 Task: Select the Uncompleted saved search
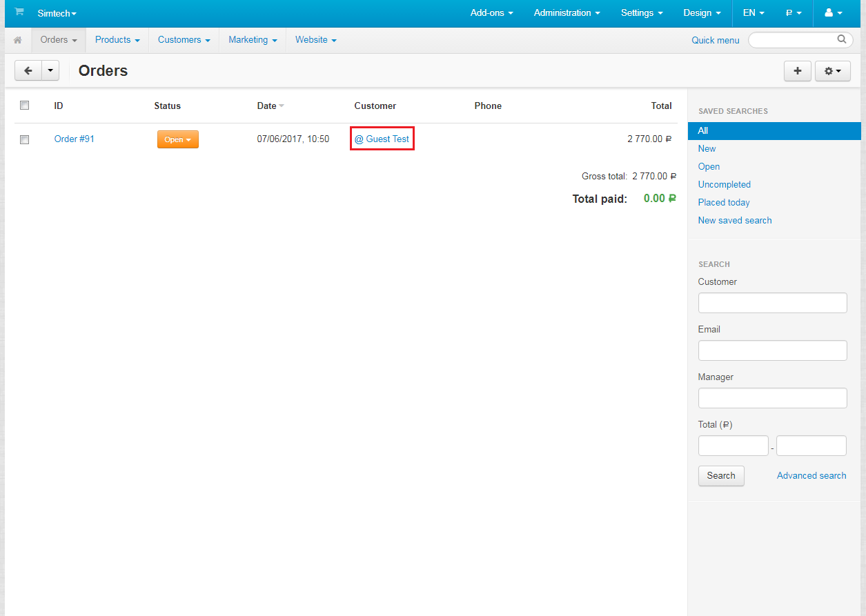point(724,184)
